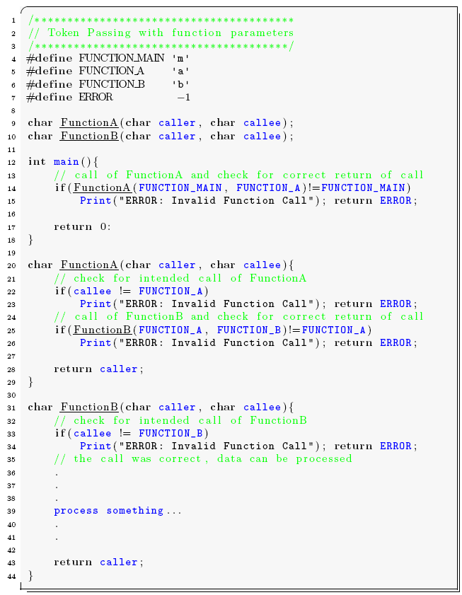Click the FunctionA definition header on line 20
Viewport: 462px width, 595px height.
(161, 265)
